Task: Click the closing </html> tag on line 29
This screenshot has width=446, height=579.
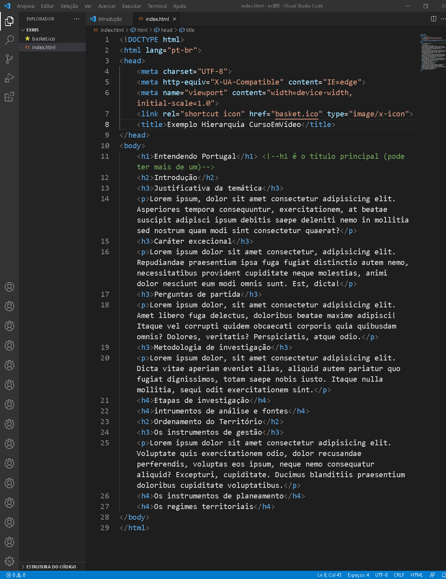Action: point(134,528)
